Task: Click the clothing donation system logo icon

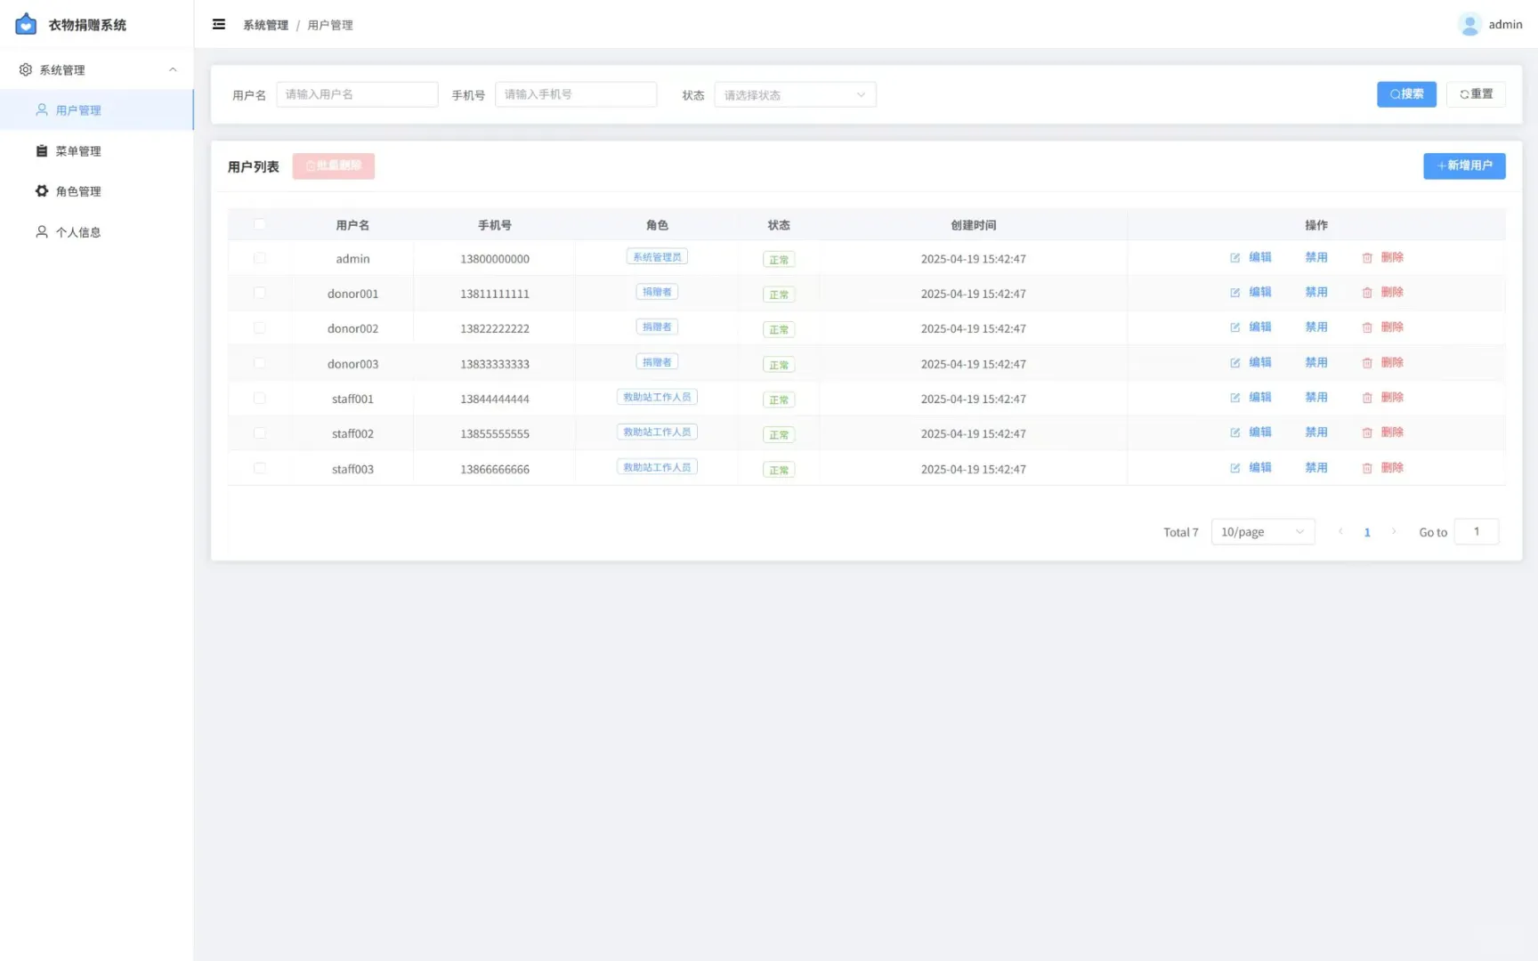Action: coord(26,24)
